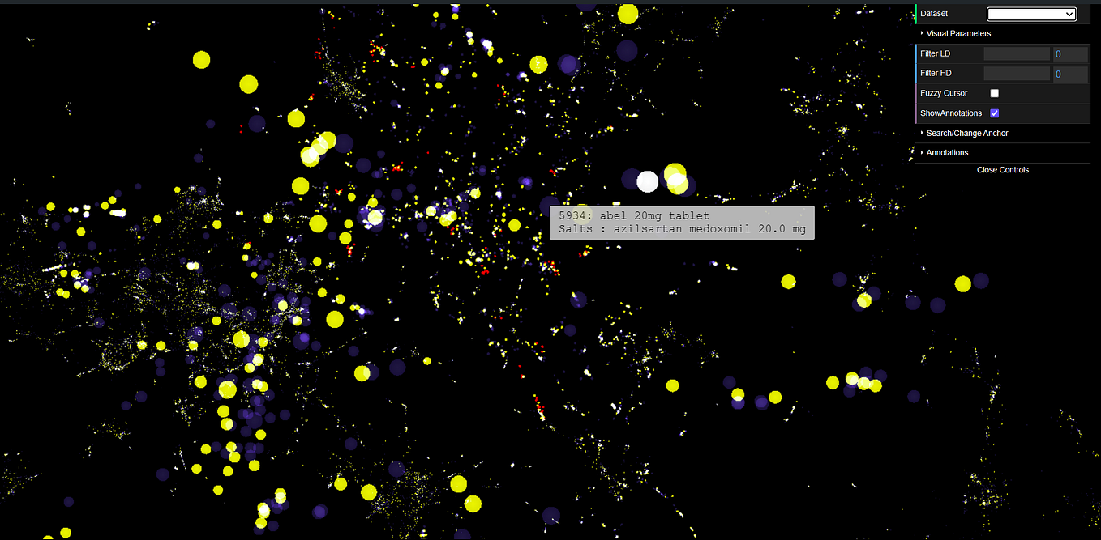Click the highlighted 5934 ID in the tooltip
The height and width of the screenshot is (540, 1101).
(572, 215)
